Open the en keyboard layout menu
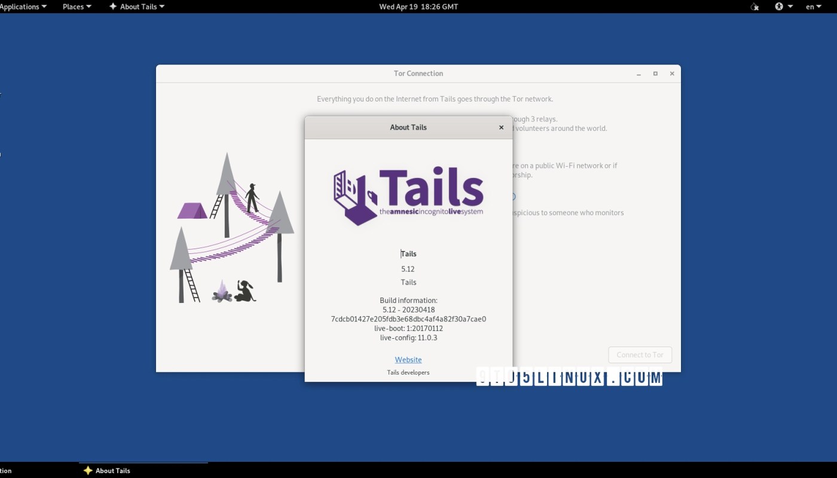Image resolution: width=837 pixels, height=478 pixels. [x=814, y=7]
